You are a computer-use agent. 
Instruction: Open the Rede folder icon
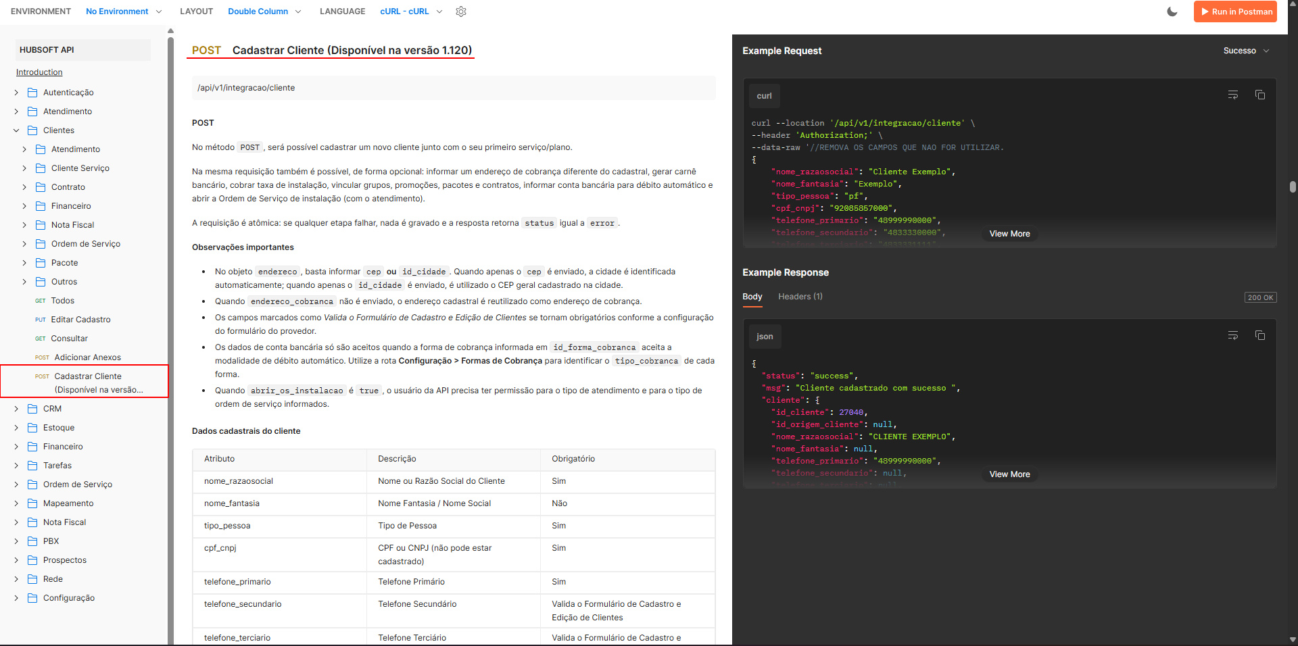(x=32, y=579)
